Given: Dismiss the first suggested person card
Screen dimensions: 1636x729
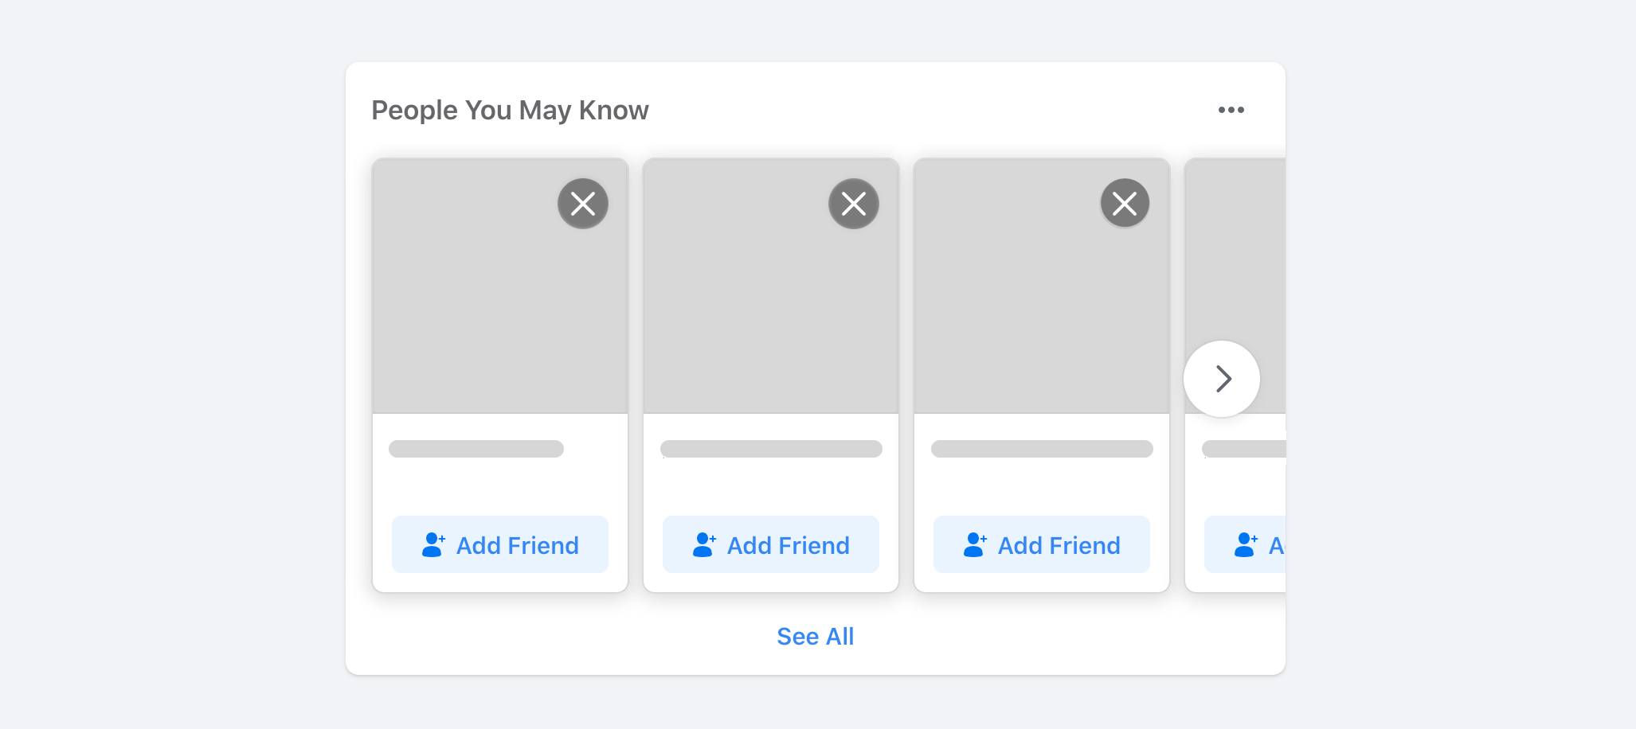Looking at the screenshot, I should coord(583,204).
